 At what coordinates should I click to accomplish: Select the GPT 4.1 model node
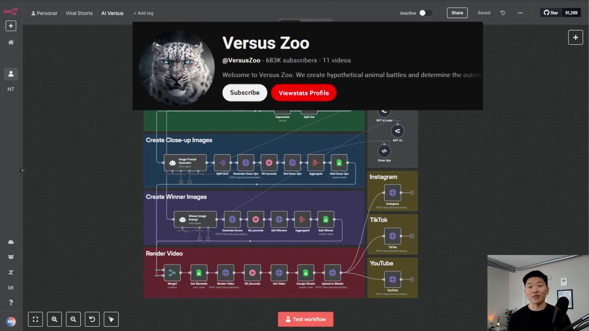pyautogui.click(x=397, y=131)
